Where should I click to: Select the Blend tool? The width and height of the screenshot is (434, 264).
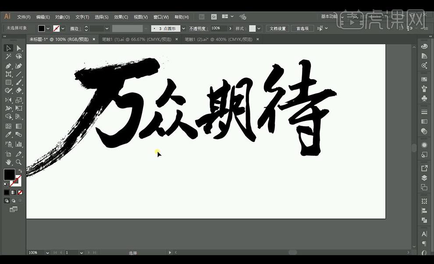tap(18, 134)
